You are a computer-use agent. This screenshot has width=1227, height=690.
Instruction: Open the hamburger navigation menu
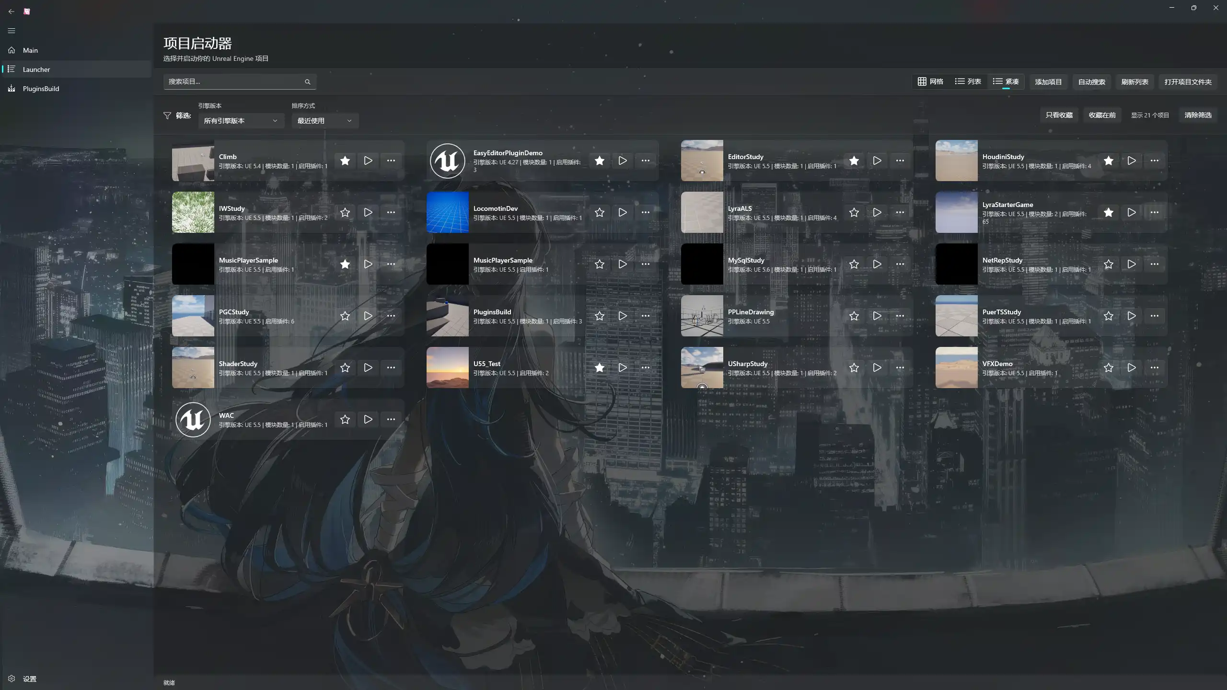(12, 31)
